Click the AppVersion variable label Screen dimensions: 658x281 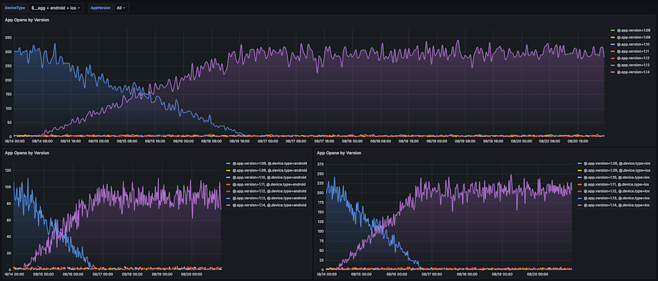point(101,8)
